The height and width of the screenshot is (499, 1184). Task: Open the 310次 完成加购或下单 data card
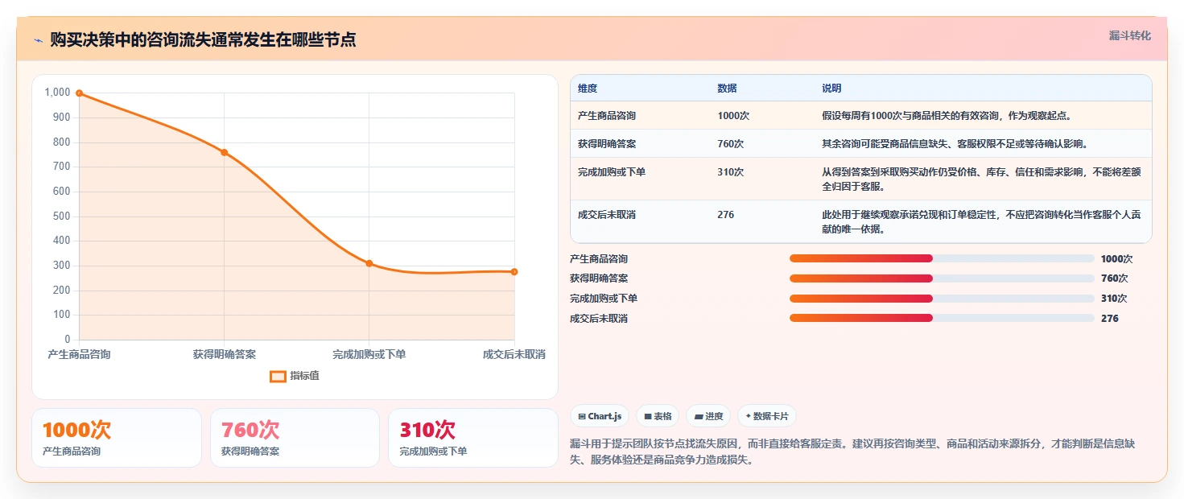tap(473, 438)
